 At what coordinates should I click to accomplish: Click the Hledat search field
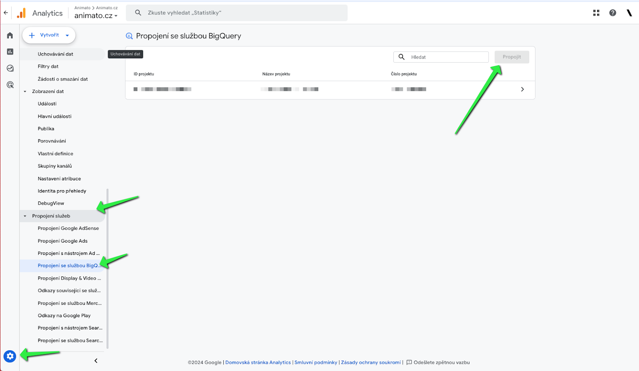pos(441,57)
